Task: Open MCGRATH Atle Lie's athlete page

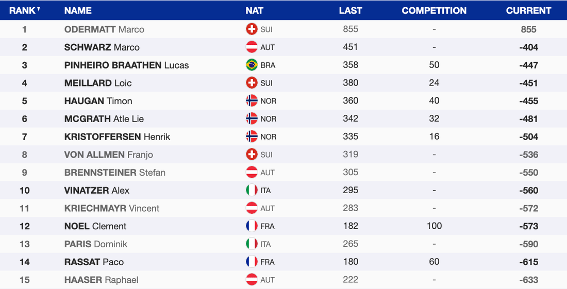Action: point(104,119)
